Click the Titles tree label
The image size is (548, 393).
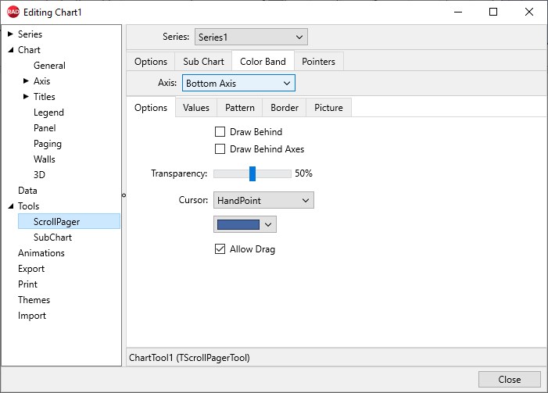coord(44,97)
